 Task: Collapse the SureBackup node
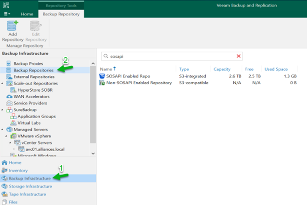pos(2,110)
